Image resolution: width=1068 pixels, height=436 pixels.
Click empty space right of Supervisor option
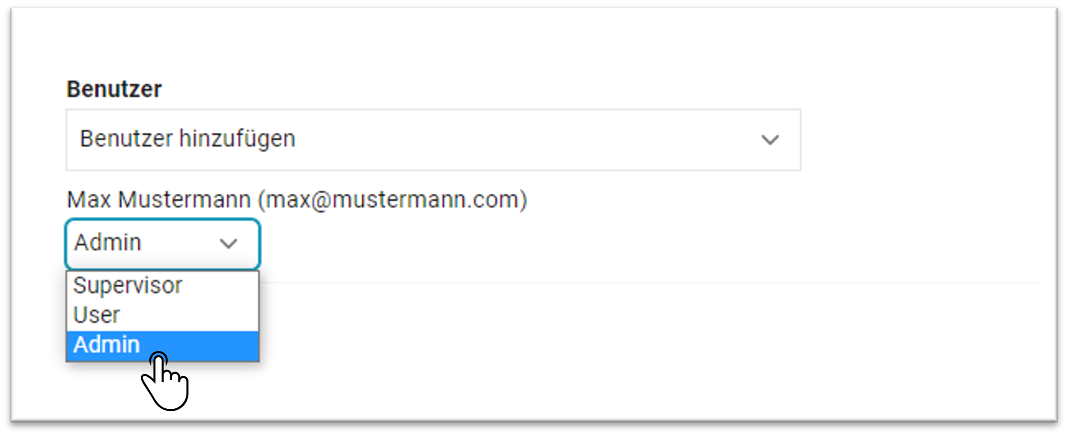pyautogui.click(x=220, y=286)
